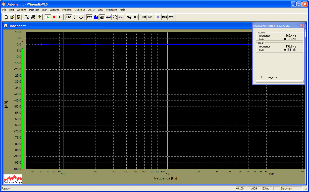Click the green Play start measurement button
The image size is (309, 192).
point(48,17)
